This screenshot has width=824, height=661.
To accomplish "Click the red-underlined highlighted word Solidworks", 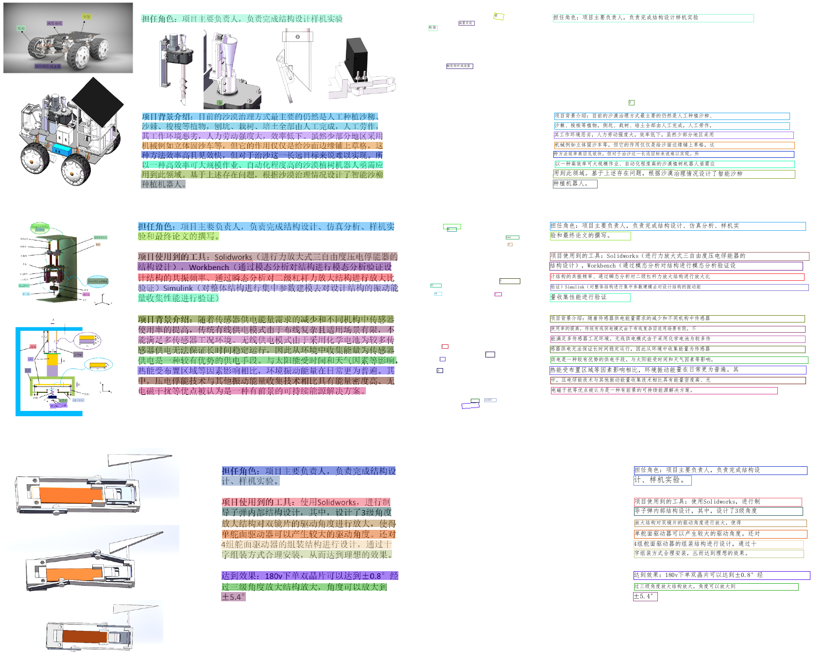I will [x=233, y=257].
